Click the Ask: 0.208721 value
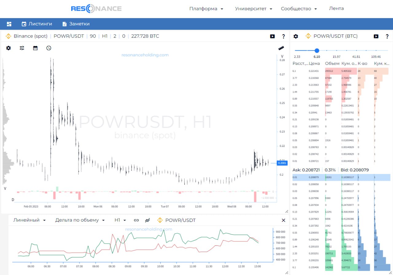Screen dimensions: 393x275 click(306, 170)
